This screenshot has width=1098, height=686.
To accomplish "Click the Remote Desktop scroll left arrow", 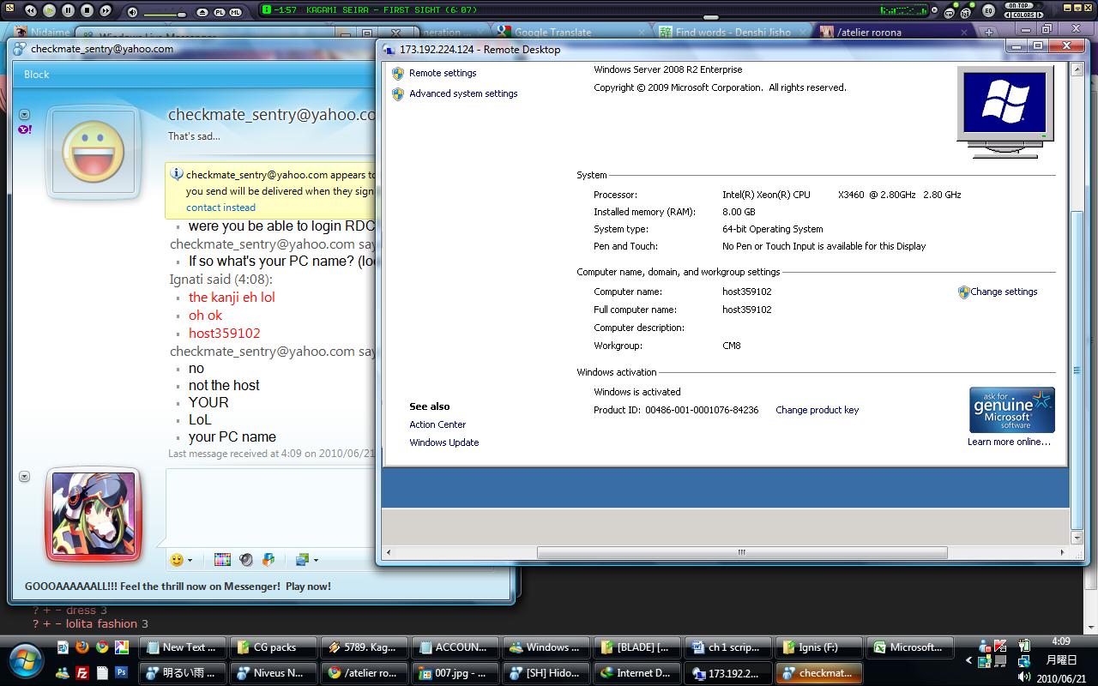I will point(389,553).
